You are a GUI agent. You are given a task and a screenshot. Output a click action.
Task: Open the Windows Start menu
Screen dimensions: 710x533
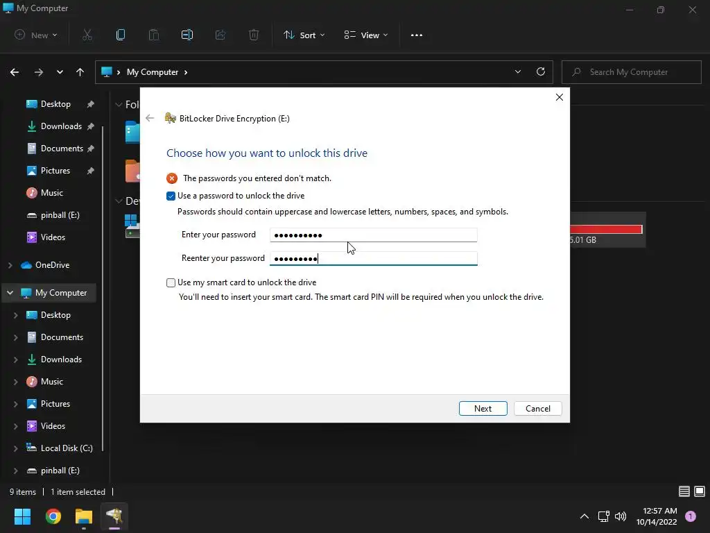click(x=22, y=516)
